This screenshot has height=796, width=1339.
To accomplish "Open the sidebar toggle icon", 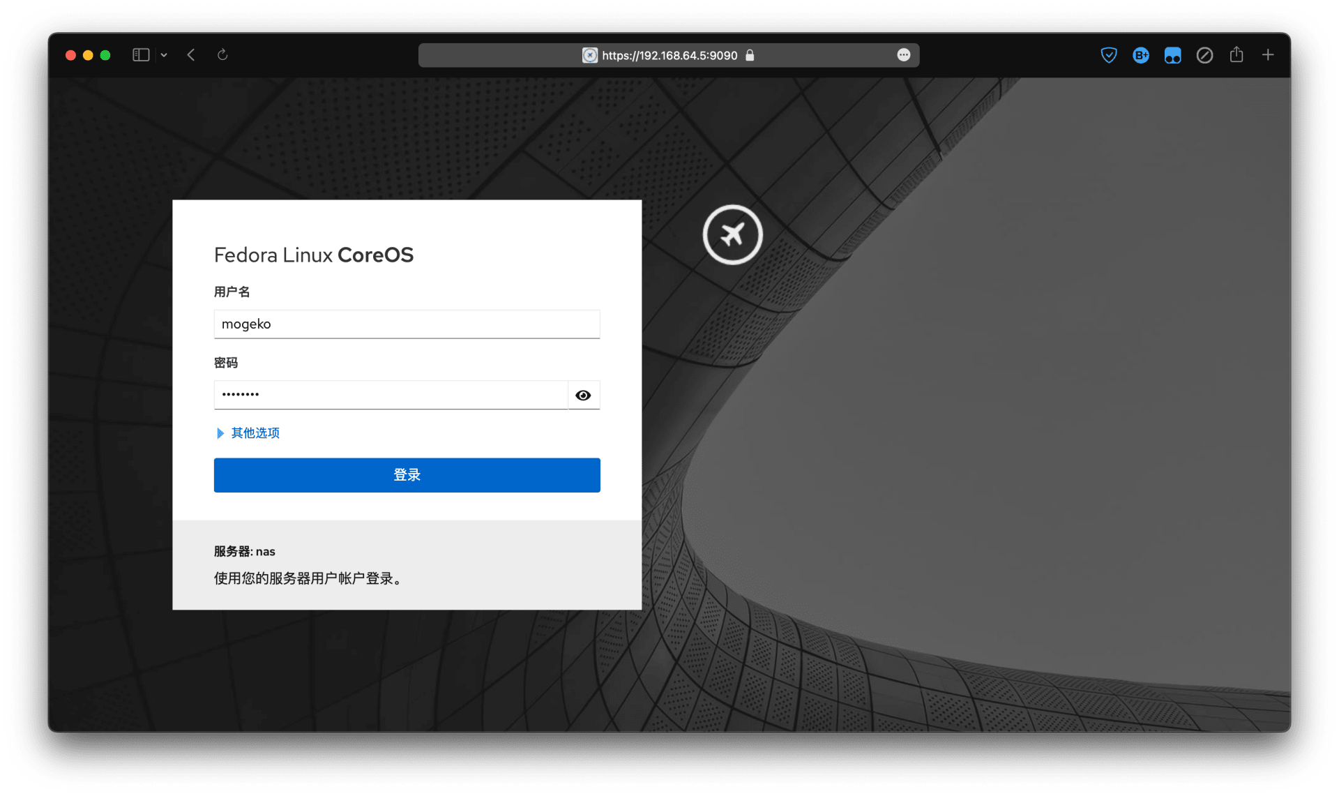I will [141, 55].
